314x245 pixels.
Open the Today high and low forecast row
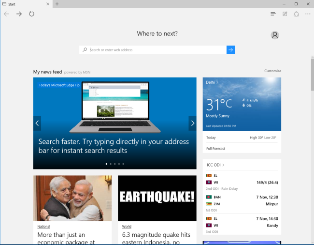[242, 138]
